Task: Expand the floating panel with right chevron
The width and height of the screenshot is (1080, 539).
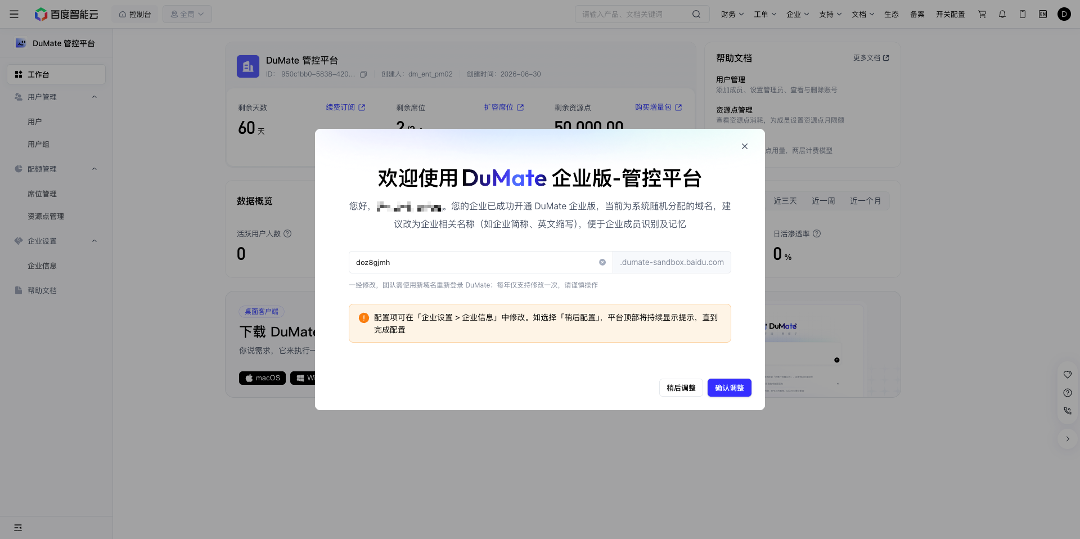Action: click(x=1068, y=439)
